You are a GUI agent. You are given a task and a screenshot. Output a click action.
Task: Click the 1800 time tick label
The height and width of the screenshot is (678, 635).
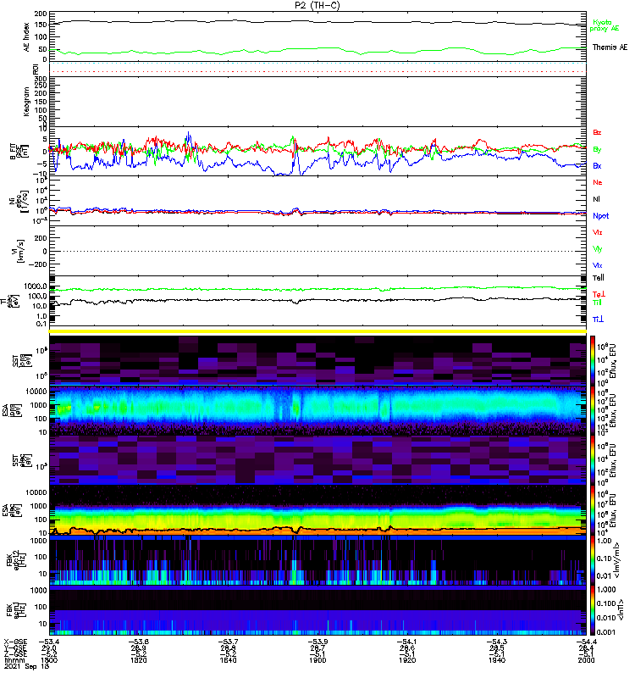[49, 660]
